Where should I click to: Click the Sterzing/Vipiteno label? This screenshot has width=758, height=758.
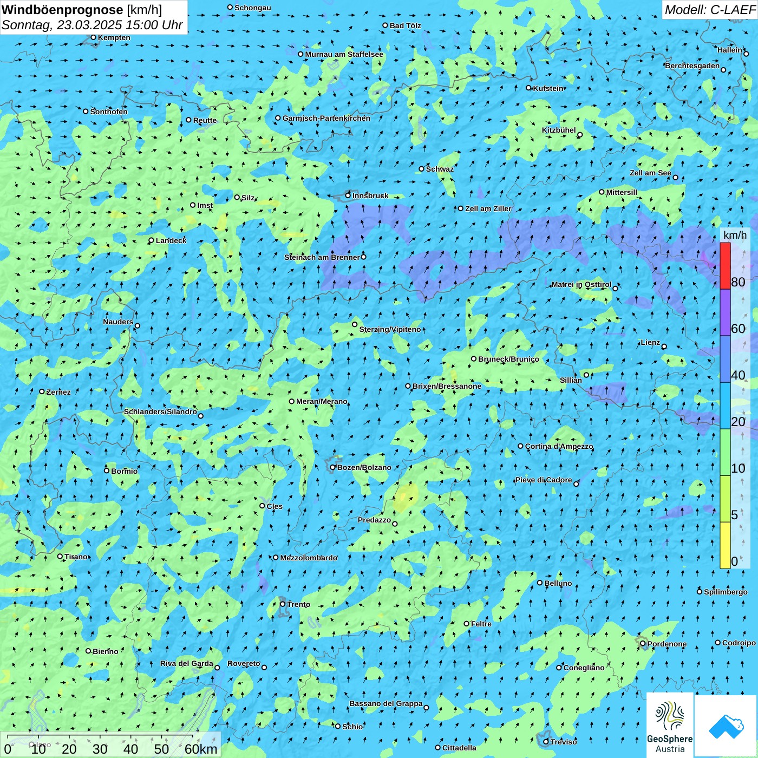[390, 329]
